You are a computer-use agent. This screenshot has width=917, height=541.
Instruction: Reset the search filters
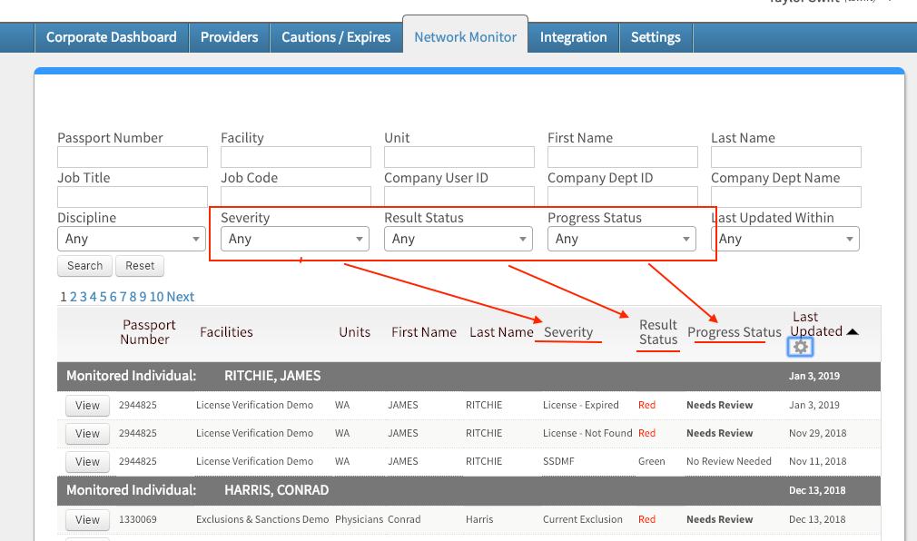tap(140, 266)
